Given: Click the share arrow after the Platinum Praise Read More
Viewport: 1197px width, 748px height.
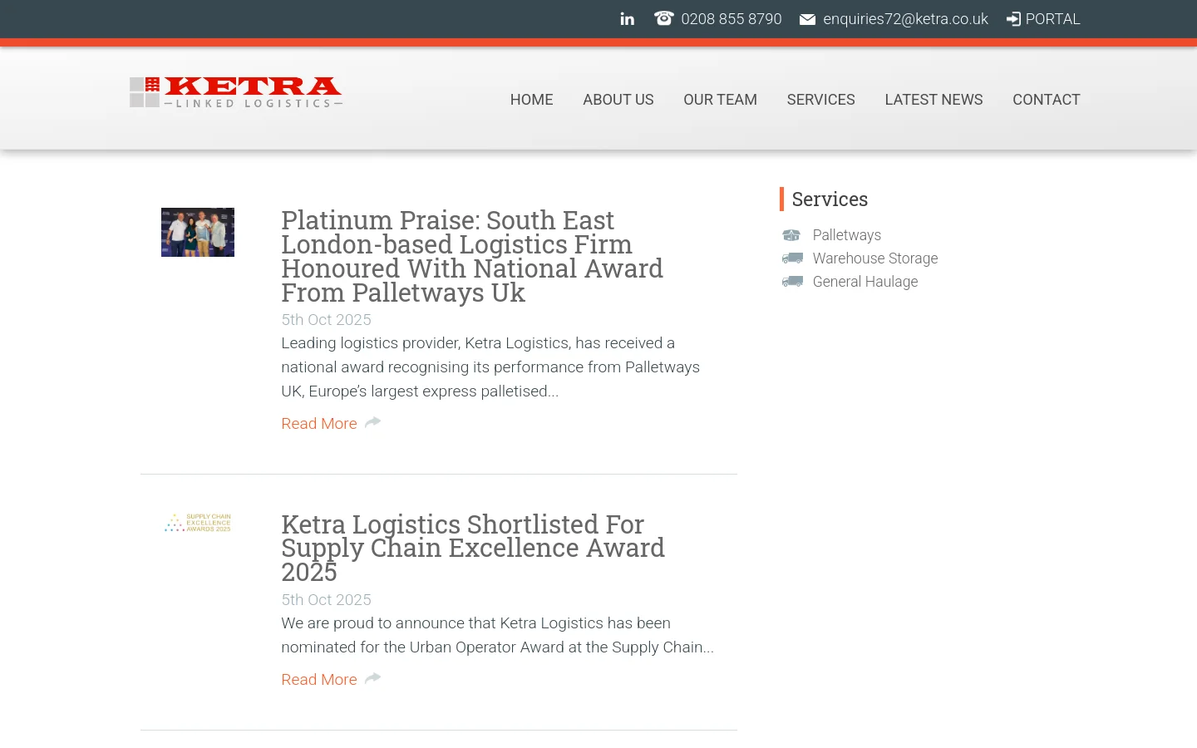Looking at the screenshot, I should [372, 422].
